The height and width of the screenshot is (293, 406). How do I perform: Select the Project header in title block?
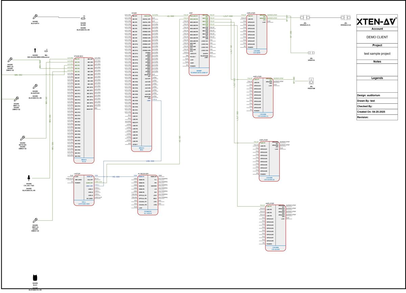[x=377, y=45]
